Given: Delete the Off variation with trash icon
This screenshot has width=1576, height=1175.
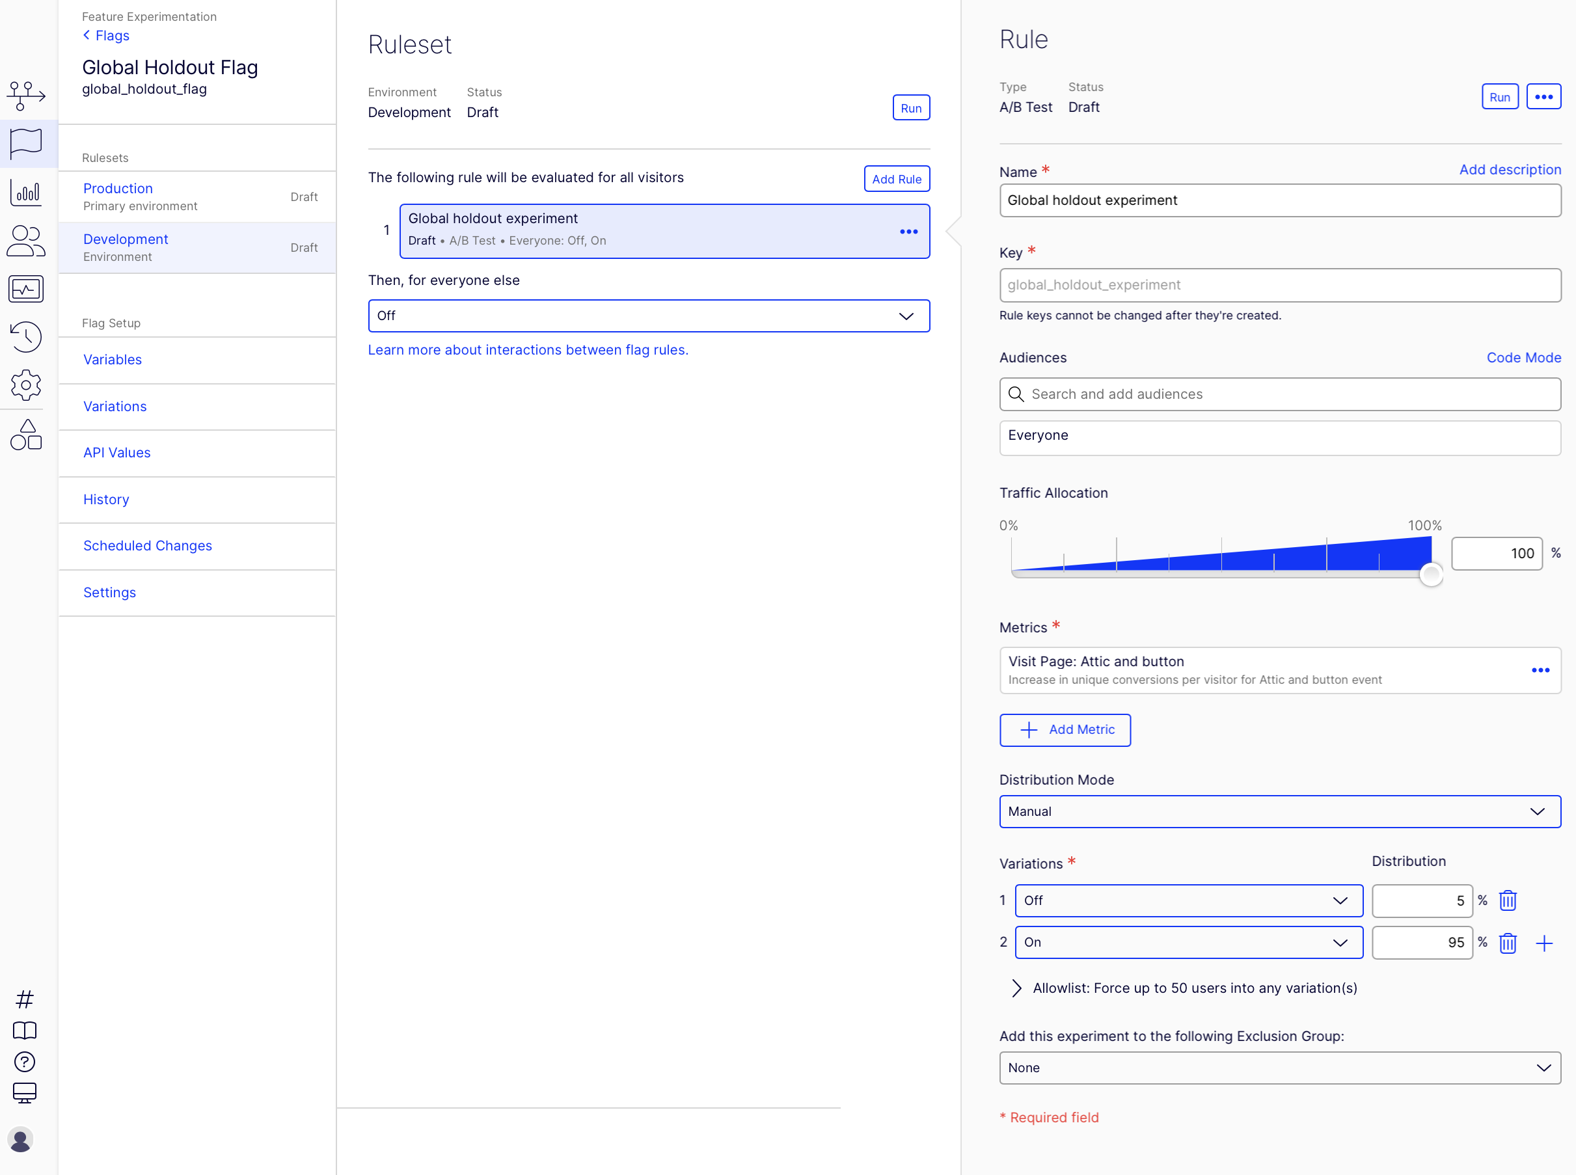Looking at the screenshot, I should point(1508,900).
